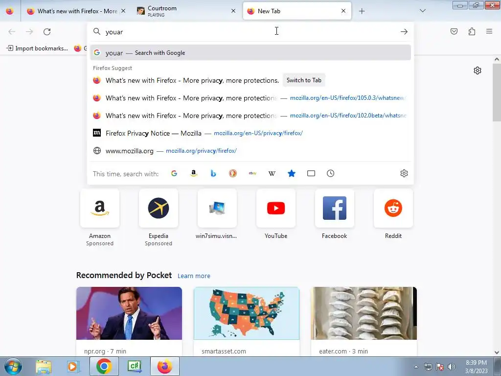Close the Courtroom tab
Screen dimensions: 501x376
pos(233,11)
